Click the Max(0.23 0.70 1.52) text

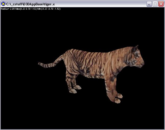click(26, 9)
